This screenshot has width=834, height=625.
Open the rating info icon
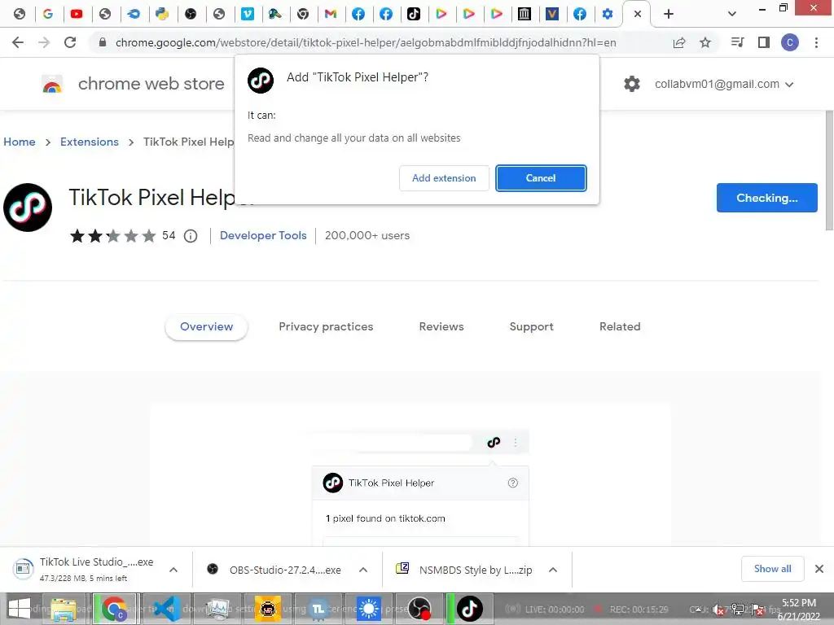191,236
